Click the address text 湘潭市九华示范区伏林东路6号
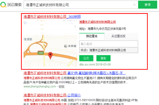 coord(107,29)
